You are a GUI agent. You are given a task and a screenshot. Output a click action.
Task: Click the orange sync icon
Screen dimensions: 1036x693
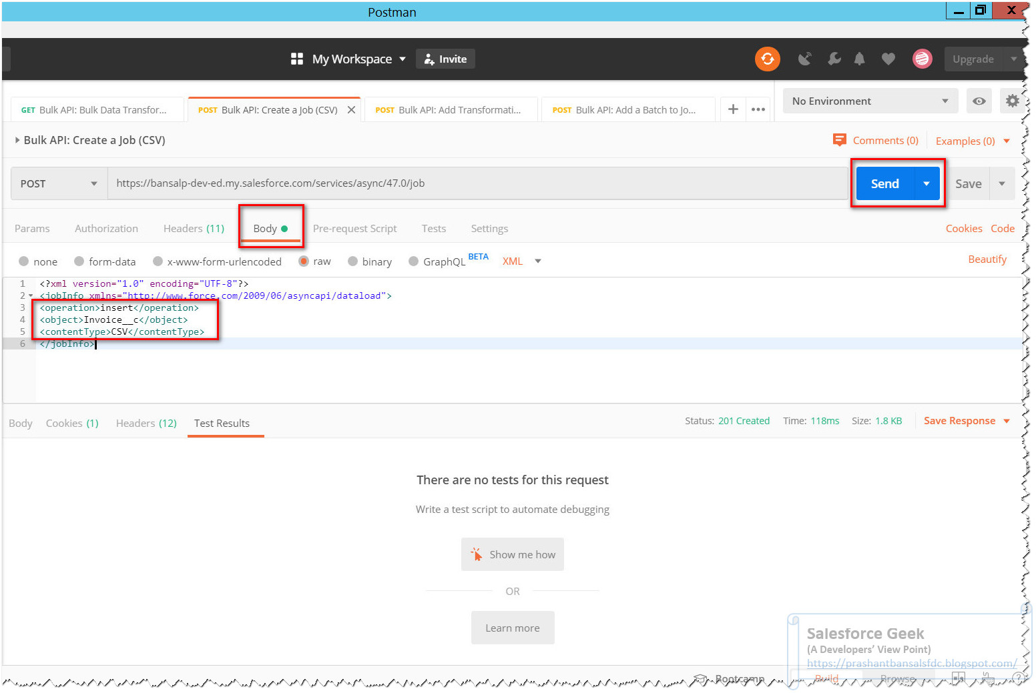(x=767, y=59)
